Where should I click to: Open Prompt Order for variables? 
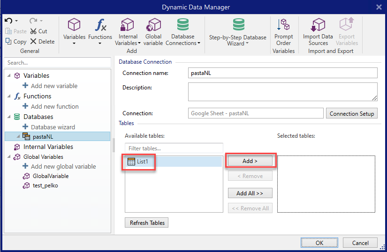(x=283, y=25)
